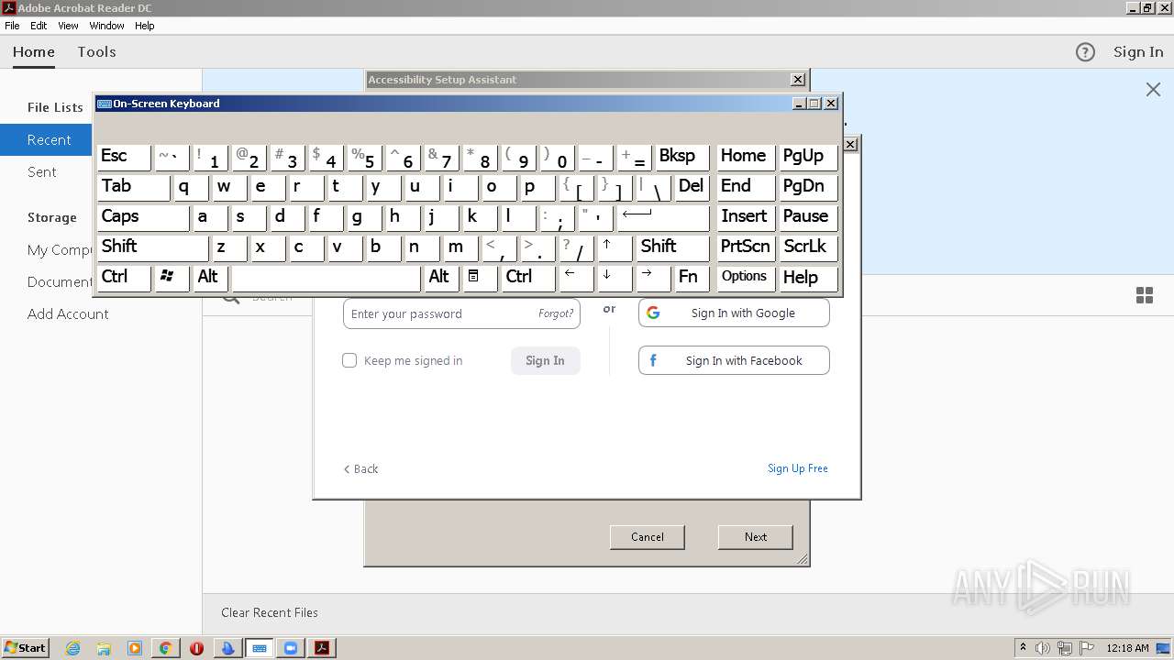Click the PgUp key on keyboard
This screenshot has width=1174, height=660.
[808, 156]
